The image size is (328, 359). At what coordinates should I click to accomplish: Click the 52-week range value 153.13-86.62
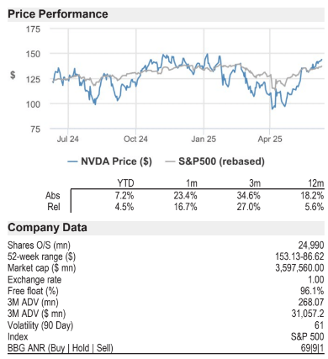click(x=299, y=256)
